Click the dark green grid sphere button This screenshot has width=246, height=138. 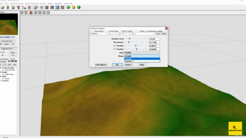(x=79, y=7)
